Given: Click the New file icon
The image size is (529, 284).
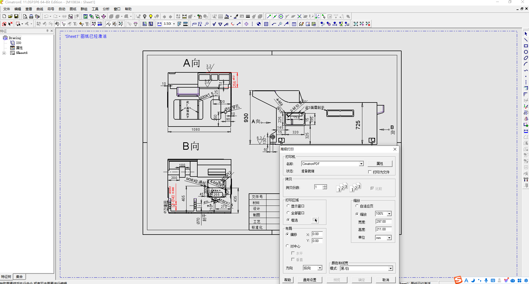Looking at the screenshot, I should 4,17.
